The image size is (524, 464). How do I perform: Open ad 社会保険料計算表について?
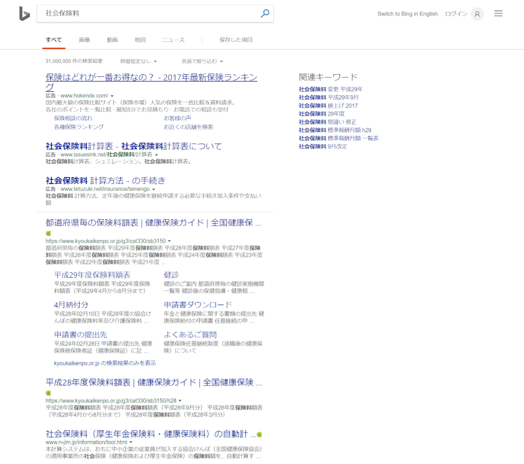(133, 146)
